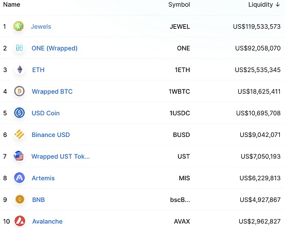Click the Avalanche red logo icon
Viewport: 285px width, 228px height.
click(20, 221)
